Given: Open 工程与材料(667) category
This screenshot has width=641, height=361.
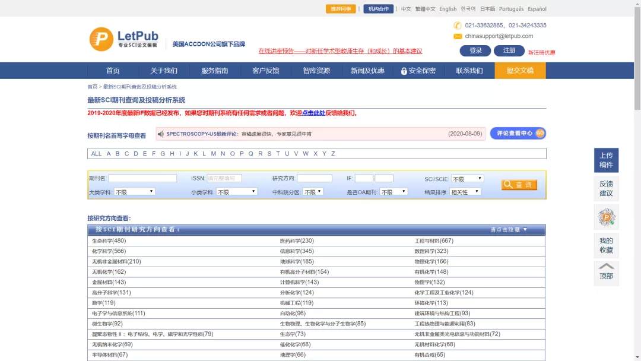Looking at the screenshot, I should tap(434, 241).
